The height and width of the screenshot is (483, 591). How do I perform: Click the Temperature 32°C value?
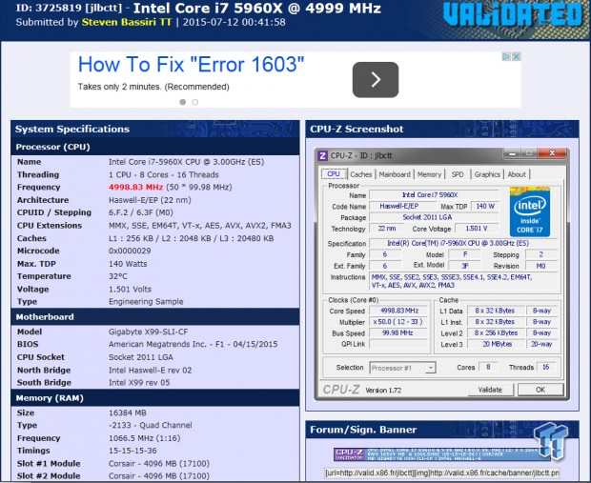117,276
